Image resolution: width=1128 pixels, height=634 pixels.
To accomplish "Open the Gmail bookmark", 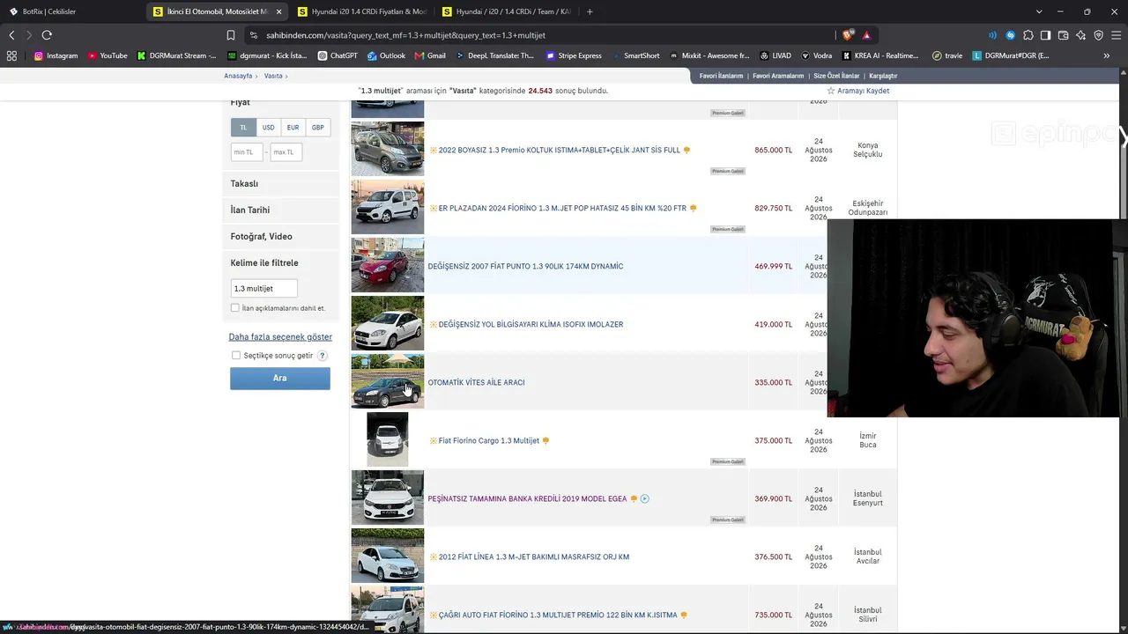I will tap(430, 55).
